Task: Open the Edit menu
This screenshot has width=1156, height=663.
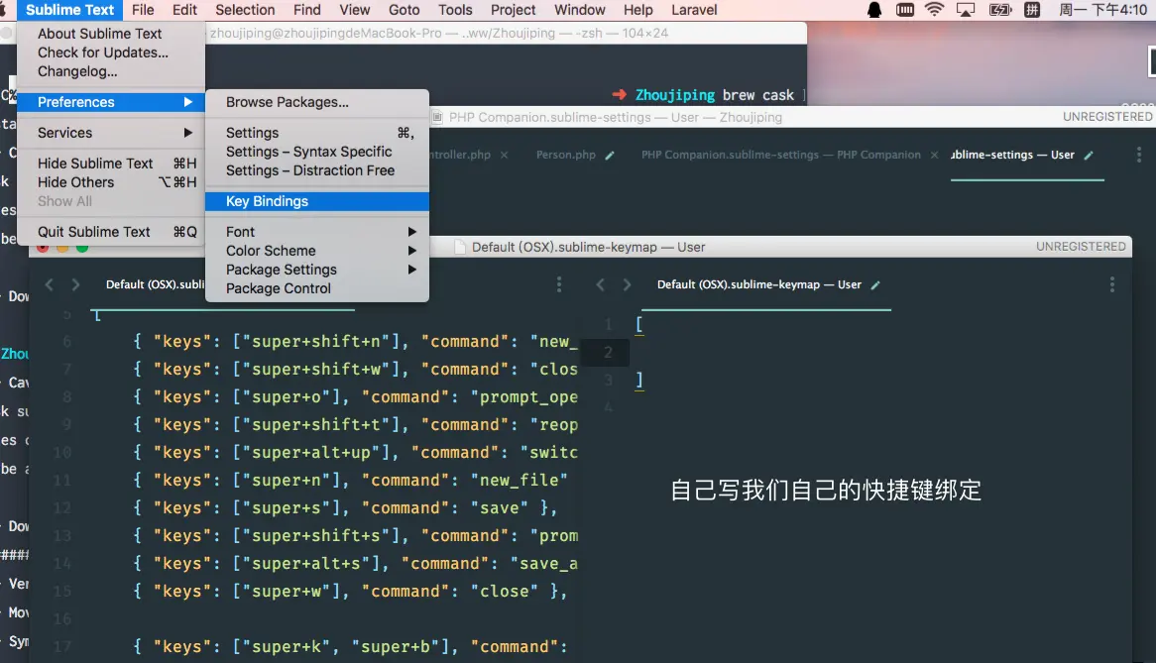Action: point(184,10)
